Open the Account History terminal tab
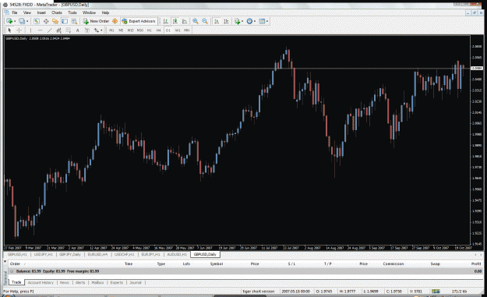487x297 pixels. [x=41, y=283]
